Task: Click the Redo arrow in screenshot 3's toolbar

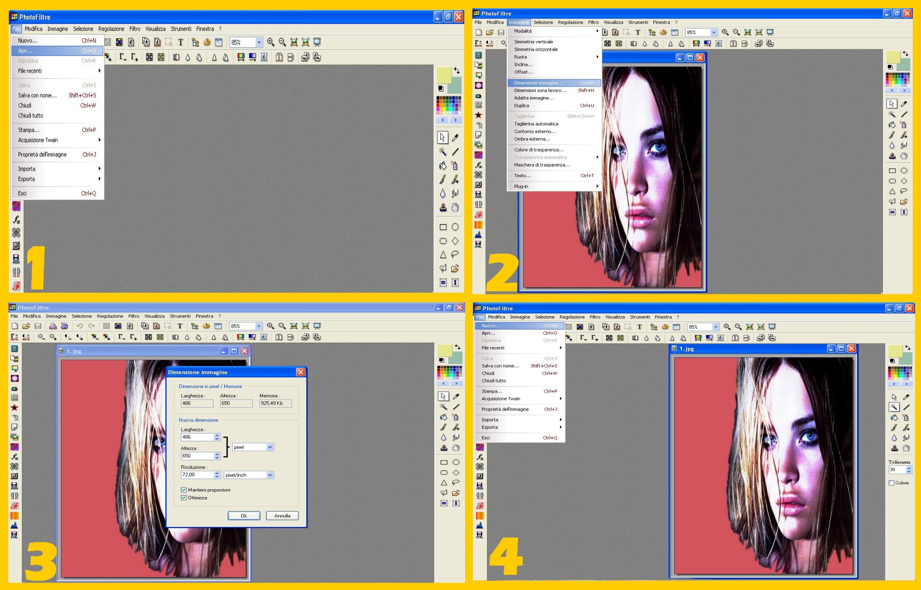Action: [91, 326]
